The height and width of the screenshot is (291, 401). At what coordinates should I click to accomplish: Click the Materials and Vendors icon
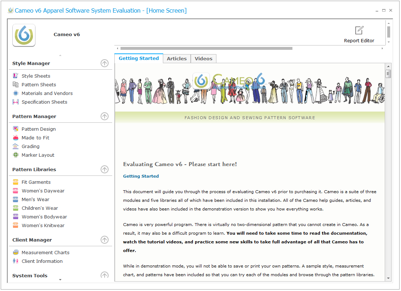click(x=16, y=93)
